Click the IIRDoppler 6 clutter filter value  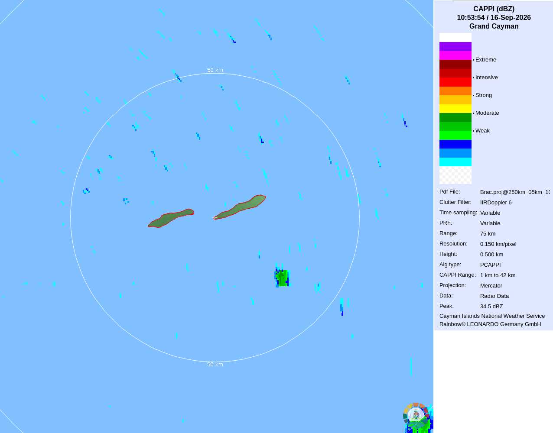496,202
